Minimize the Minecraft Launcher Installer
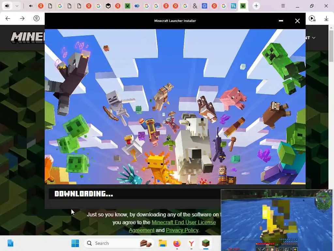 [281, 21]
